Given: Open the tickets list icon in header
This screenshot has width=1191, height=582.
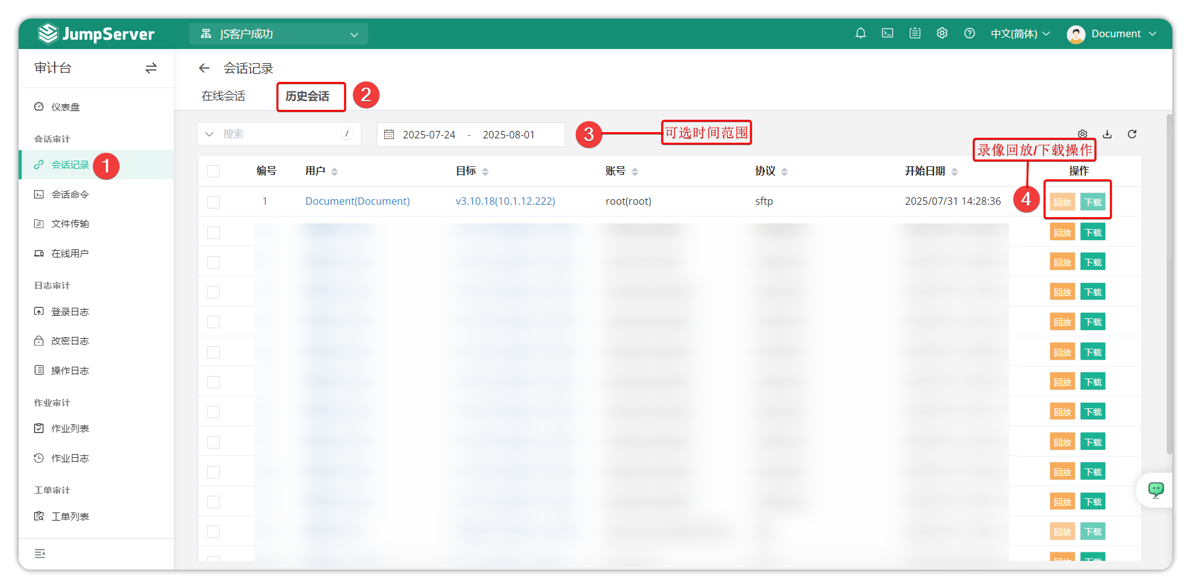Looking at the screenshot, I should pos(915,34).
